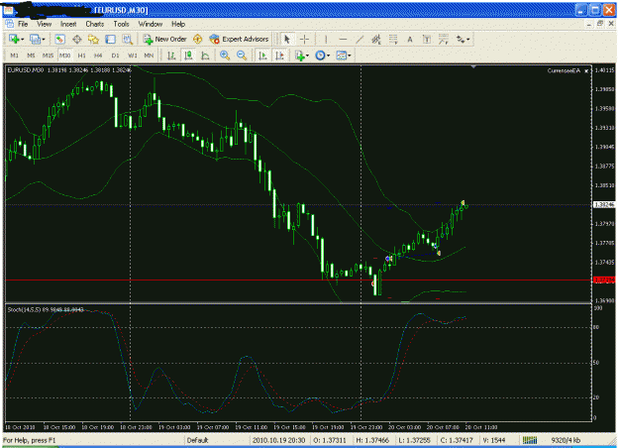619x448 pixels.
Task: Click the V: 1544 volume value
Action: (x=493, y=440)
